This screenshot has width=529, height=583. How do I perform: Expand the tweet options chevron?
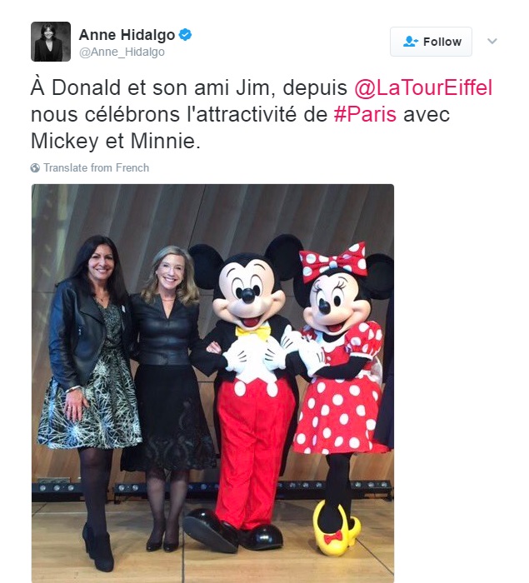tap(492, 41)
